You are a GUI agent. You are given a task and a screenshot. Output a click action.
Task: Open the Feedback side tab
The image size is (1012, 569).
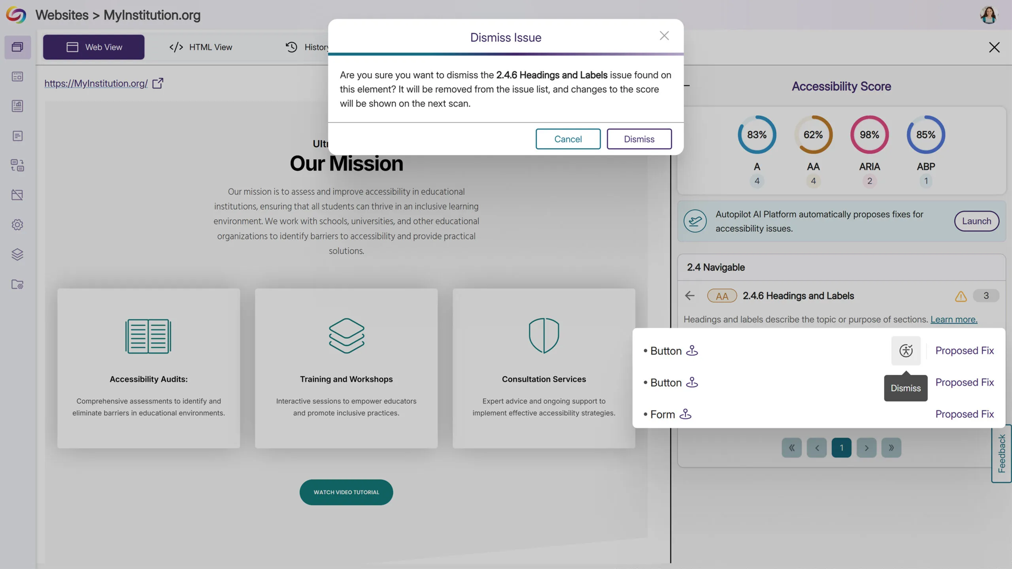tap(1001, 453)
